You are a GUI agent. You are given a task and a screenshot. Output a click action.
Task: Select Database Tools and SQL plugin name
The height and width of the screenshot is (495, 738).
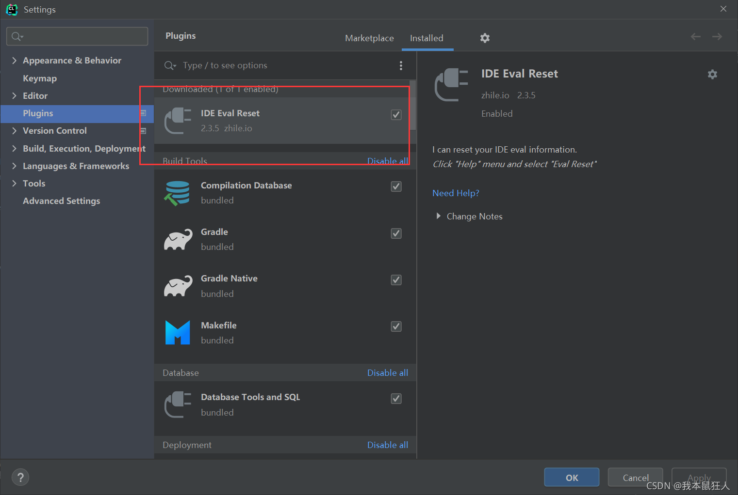pyautogui.click(x=250, y=397)
